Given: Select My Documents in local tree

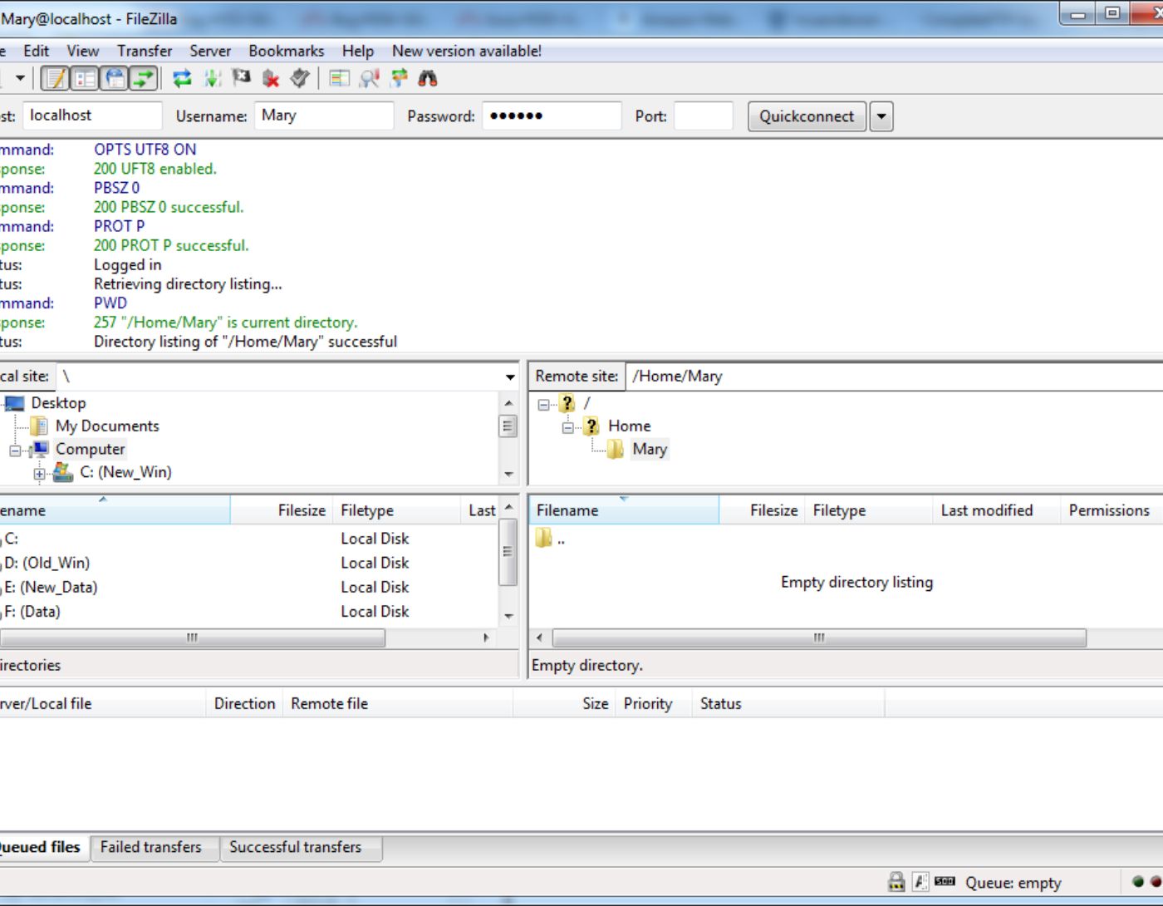Looking at the screenshot, I should [107, 426].
